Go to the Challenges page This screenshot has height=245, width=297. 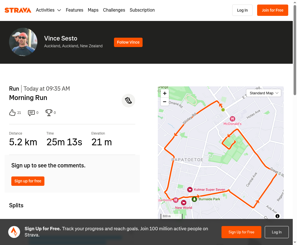click(x=114, y=10)
